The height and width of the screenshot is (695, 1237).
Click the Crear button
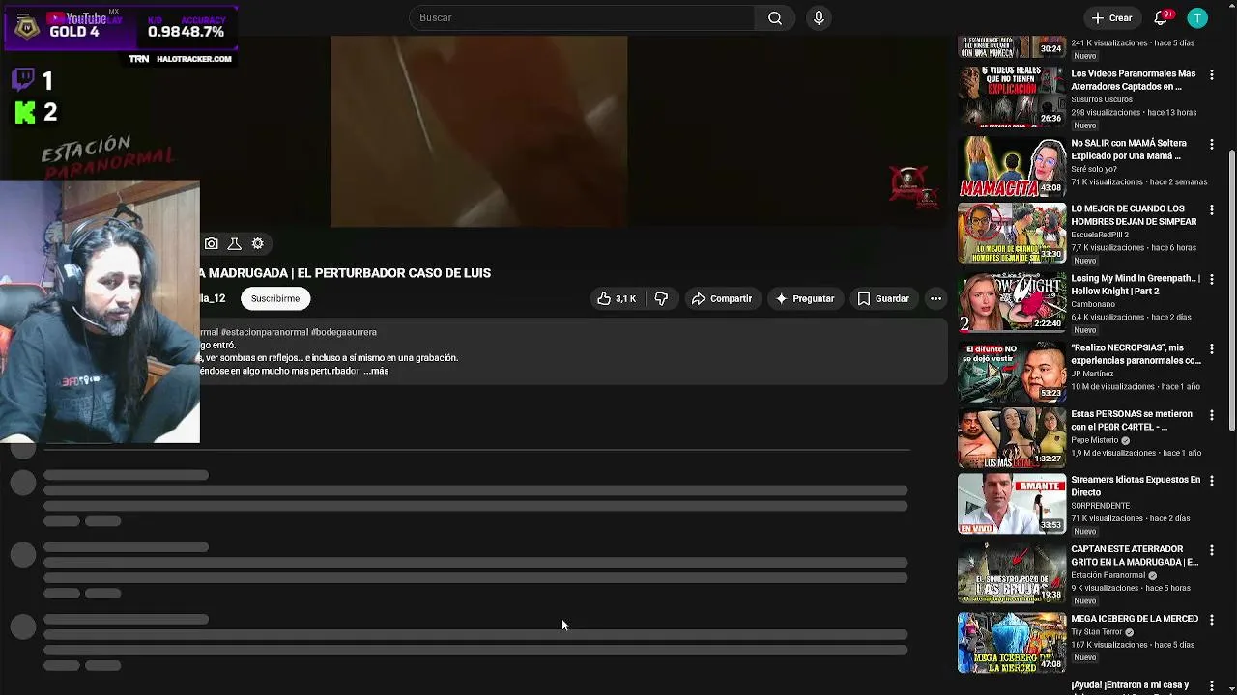[x=1111, y=18]
